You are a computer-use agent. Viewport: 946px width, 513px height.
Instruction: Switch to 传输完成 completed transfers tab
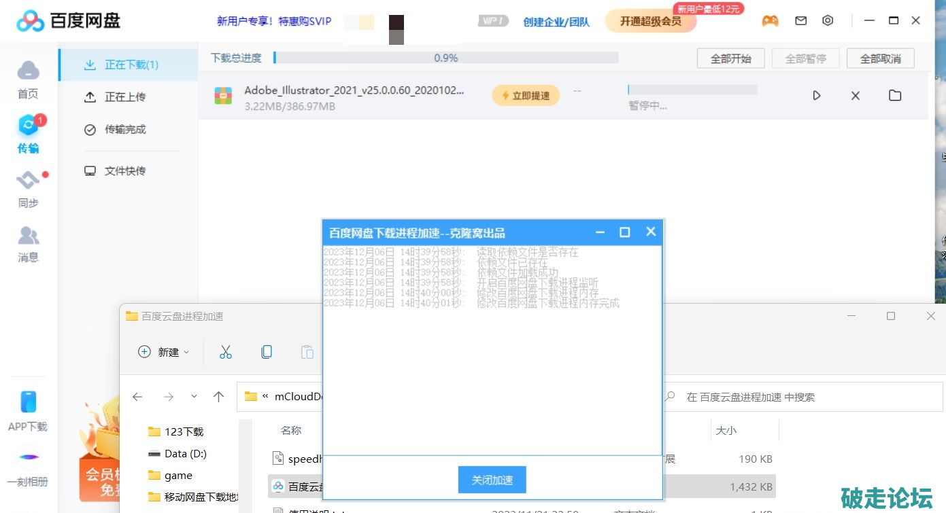[124, 130]
